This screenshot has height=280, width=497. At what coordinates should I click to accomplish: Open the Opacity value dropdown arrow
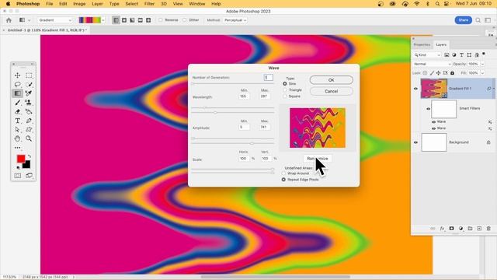tap(482, 64)
